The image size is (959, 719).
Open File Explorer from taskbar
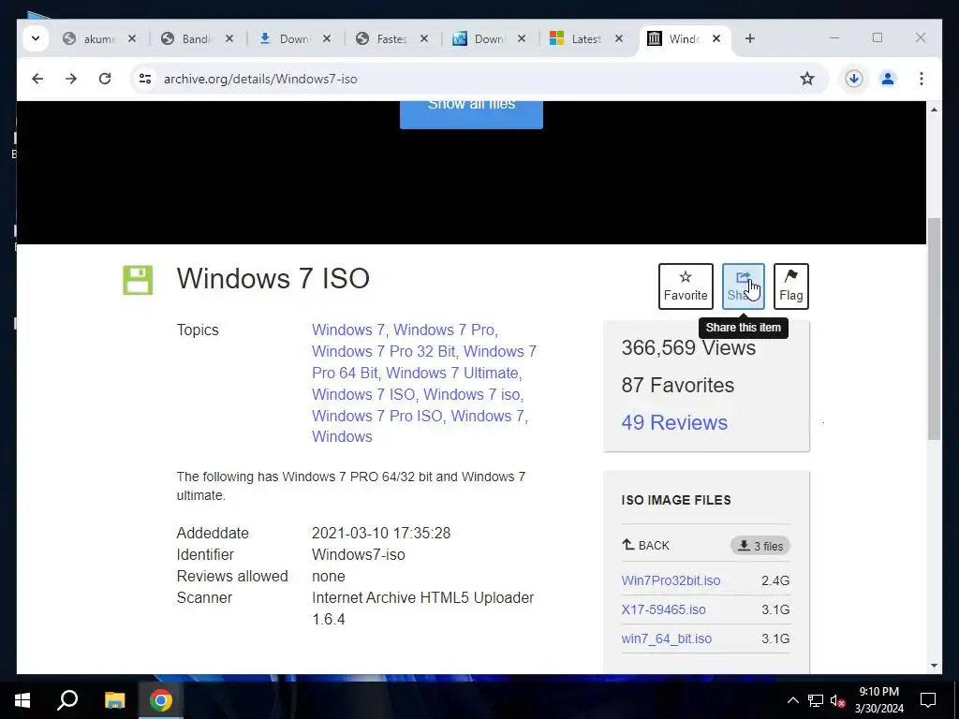pos(114,700)
